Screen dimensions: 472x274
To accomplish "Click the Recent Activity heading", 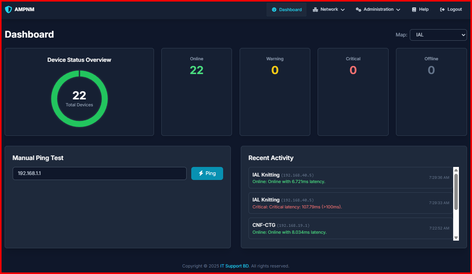I will (271, 158).
